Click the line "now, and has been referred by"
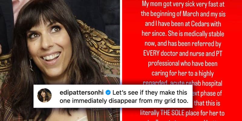The image size is (242, 121). [x=183, y=44]
